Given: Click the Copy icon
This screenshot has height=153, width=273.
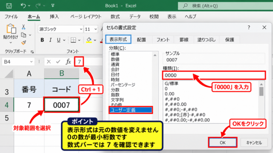Looking at the screenshot, I should (23, 35).
